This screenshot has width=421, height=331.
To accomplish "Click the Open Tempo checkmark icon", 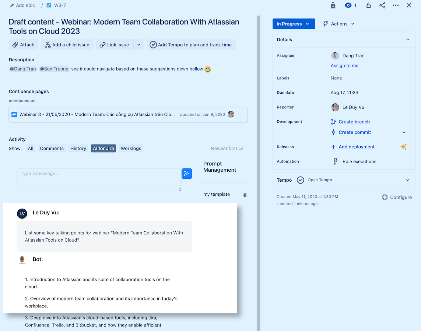I will 300,180.
